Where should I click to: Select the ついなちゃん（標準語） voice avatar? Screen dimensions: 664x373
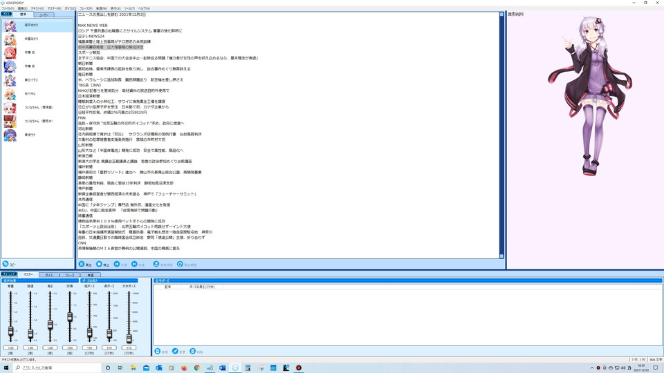click(10, 108)
